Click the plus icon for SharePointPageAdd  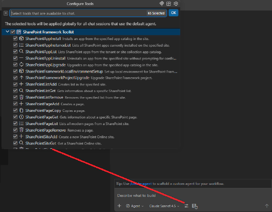point(21,104)
